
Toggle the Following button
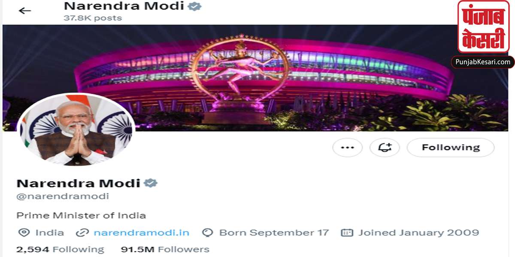pyautogui.click(x=451, y=148)
